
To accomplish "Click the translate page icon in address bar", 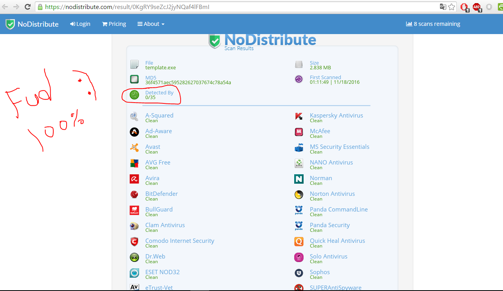I will pyautogui.click(x=443, y=7).
